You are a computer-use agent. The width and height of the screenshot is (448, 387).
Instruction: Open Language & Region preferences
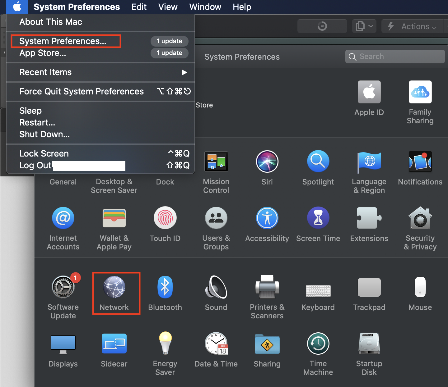(x=369, y=173)
